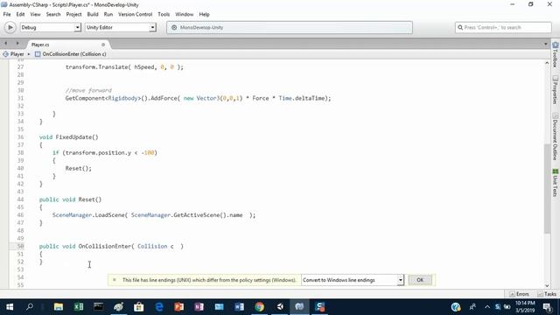Open the View menu

(x=35, y=14)
